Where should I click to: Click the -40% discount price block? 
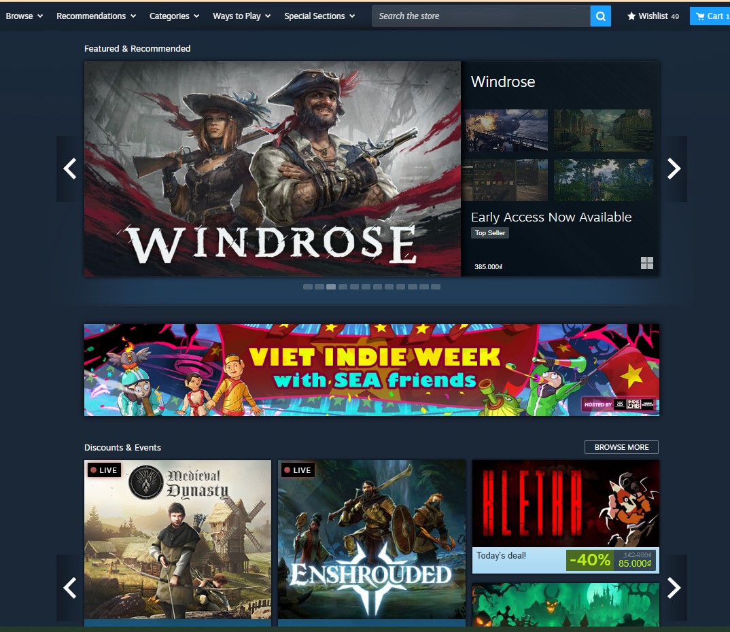611,561
